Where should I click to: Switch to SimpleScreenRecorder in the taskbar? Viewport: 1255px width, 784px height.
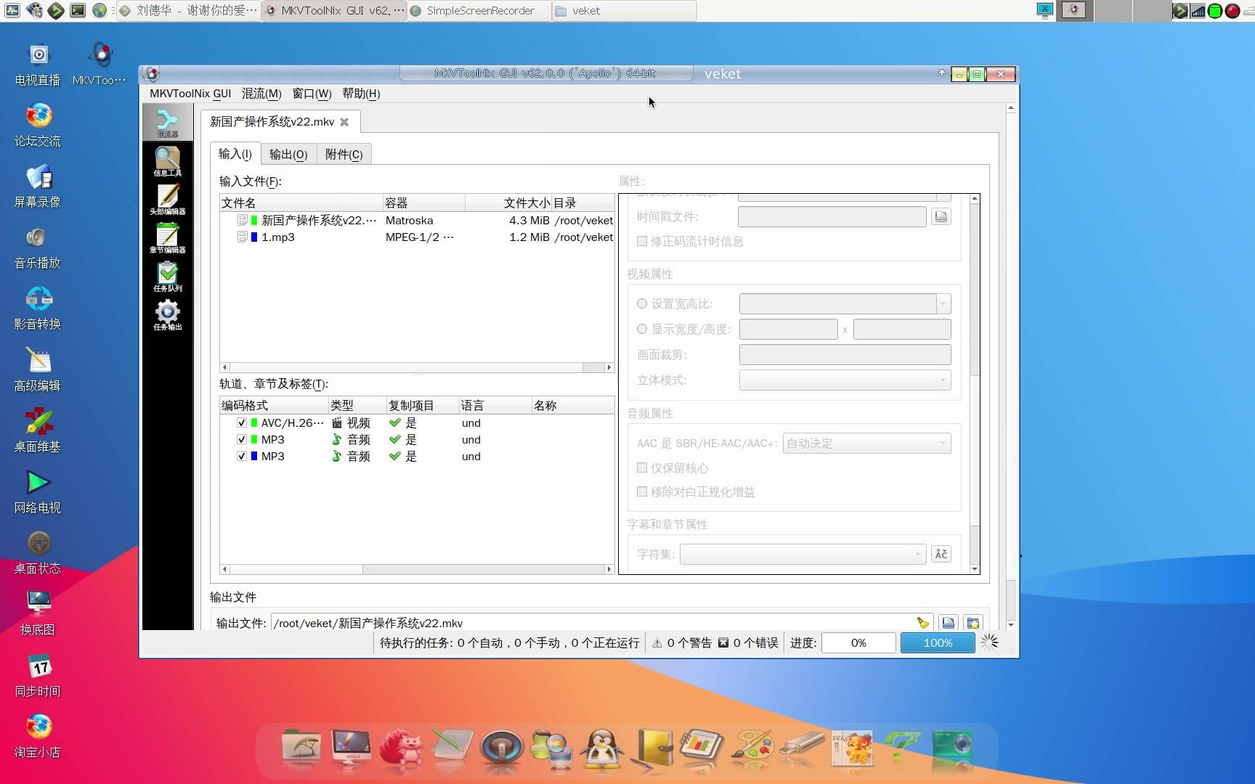point(479,10)
